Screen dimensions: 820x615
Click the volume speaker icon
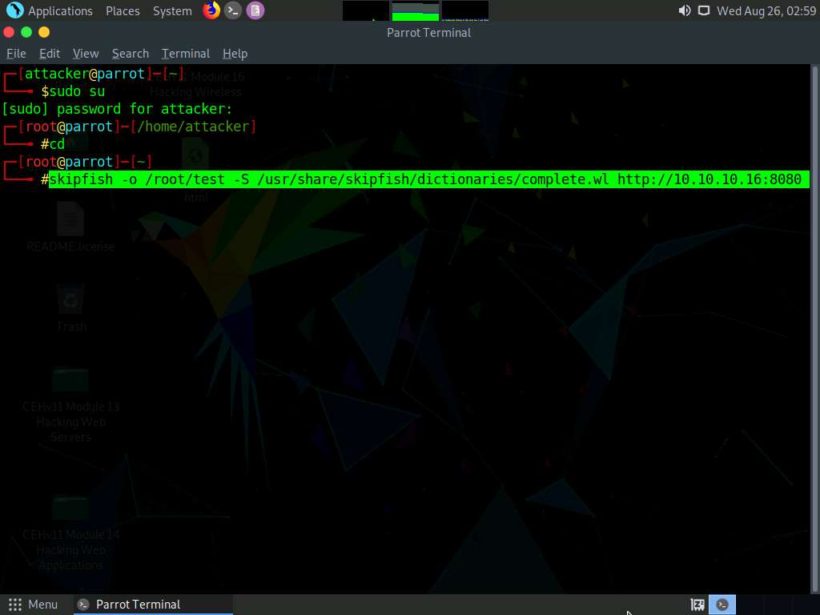tap(685, 10)
